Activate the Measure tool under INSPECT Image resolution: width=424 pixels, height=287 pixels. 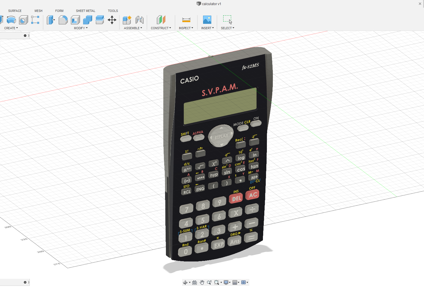tap(186, 20)
